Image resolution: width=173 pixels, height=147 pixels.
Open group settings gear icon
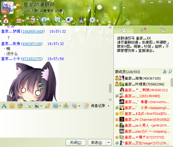(92, 20)
